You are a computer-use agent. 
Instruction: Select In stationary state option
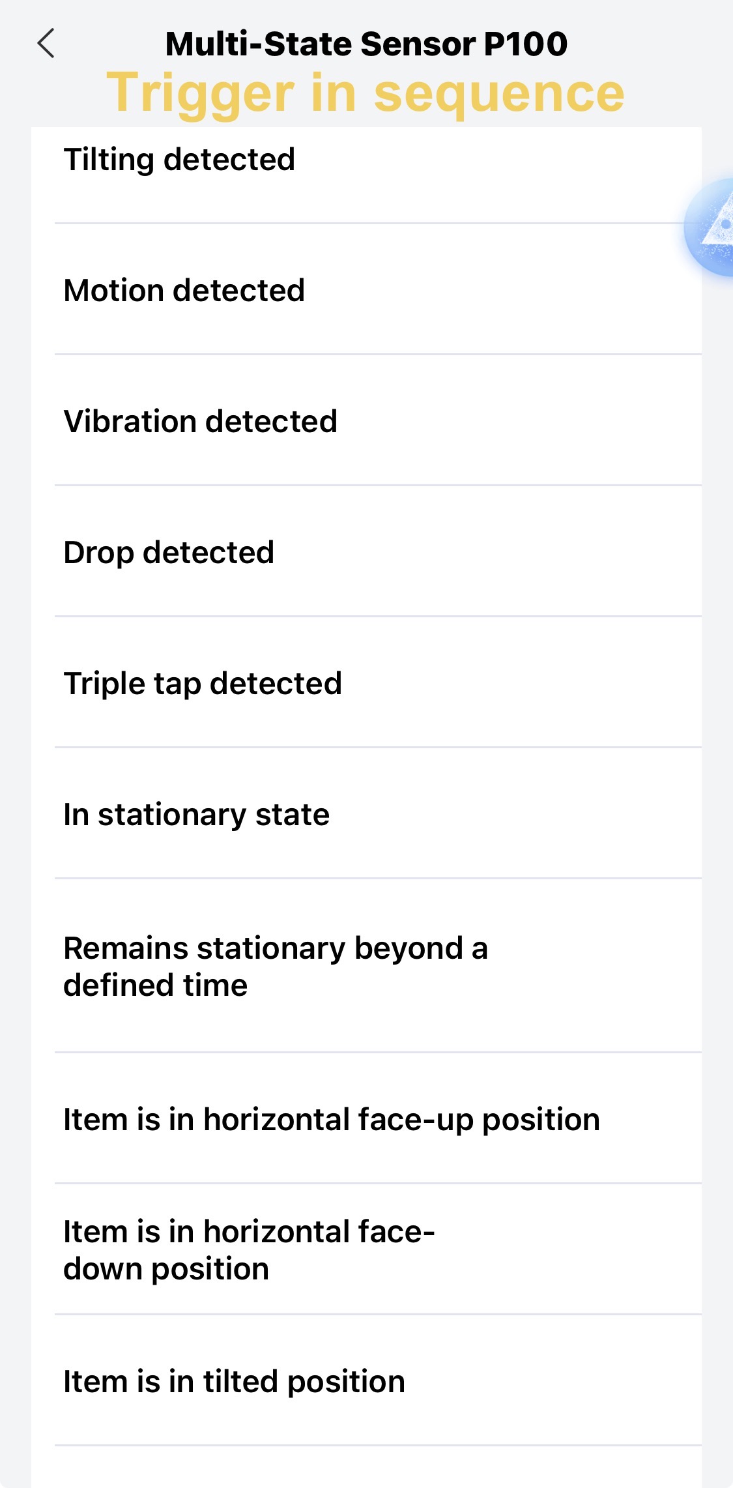(196, 815)
